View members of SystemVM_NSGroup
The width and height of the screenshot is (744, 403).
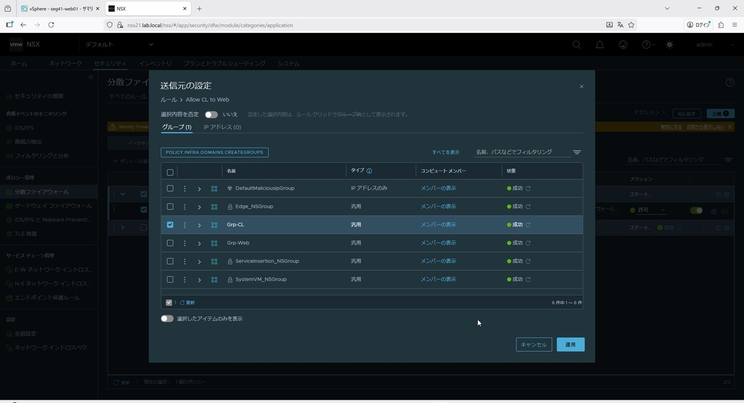[438, 280]
